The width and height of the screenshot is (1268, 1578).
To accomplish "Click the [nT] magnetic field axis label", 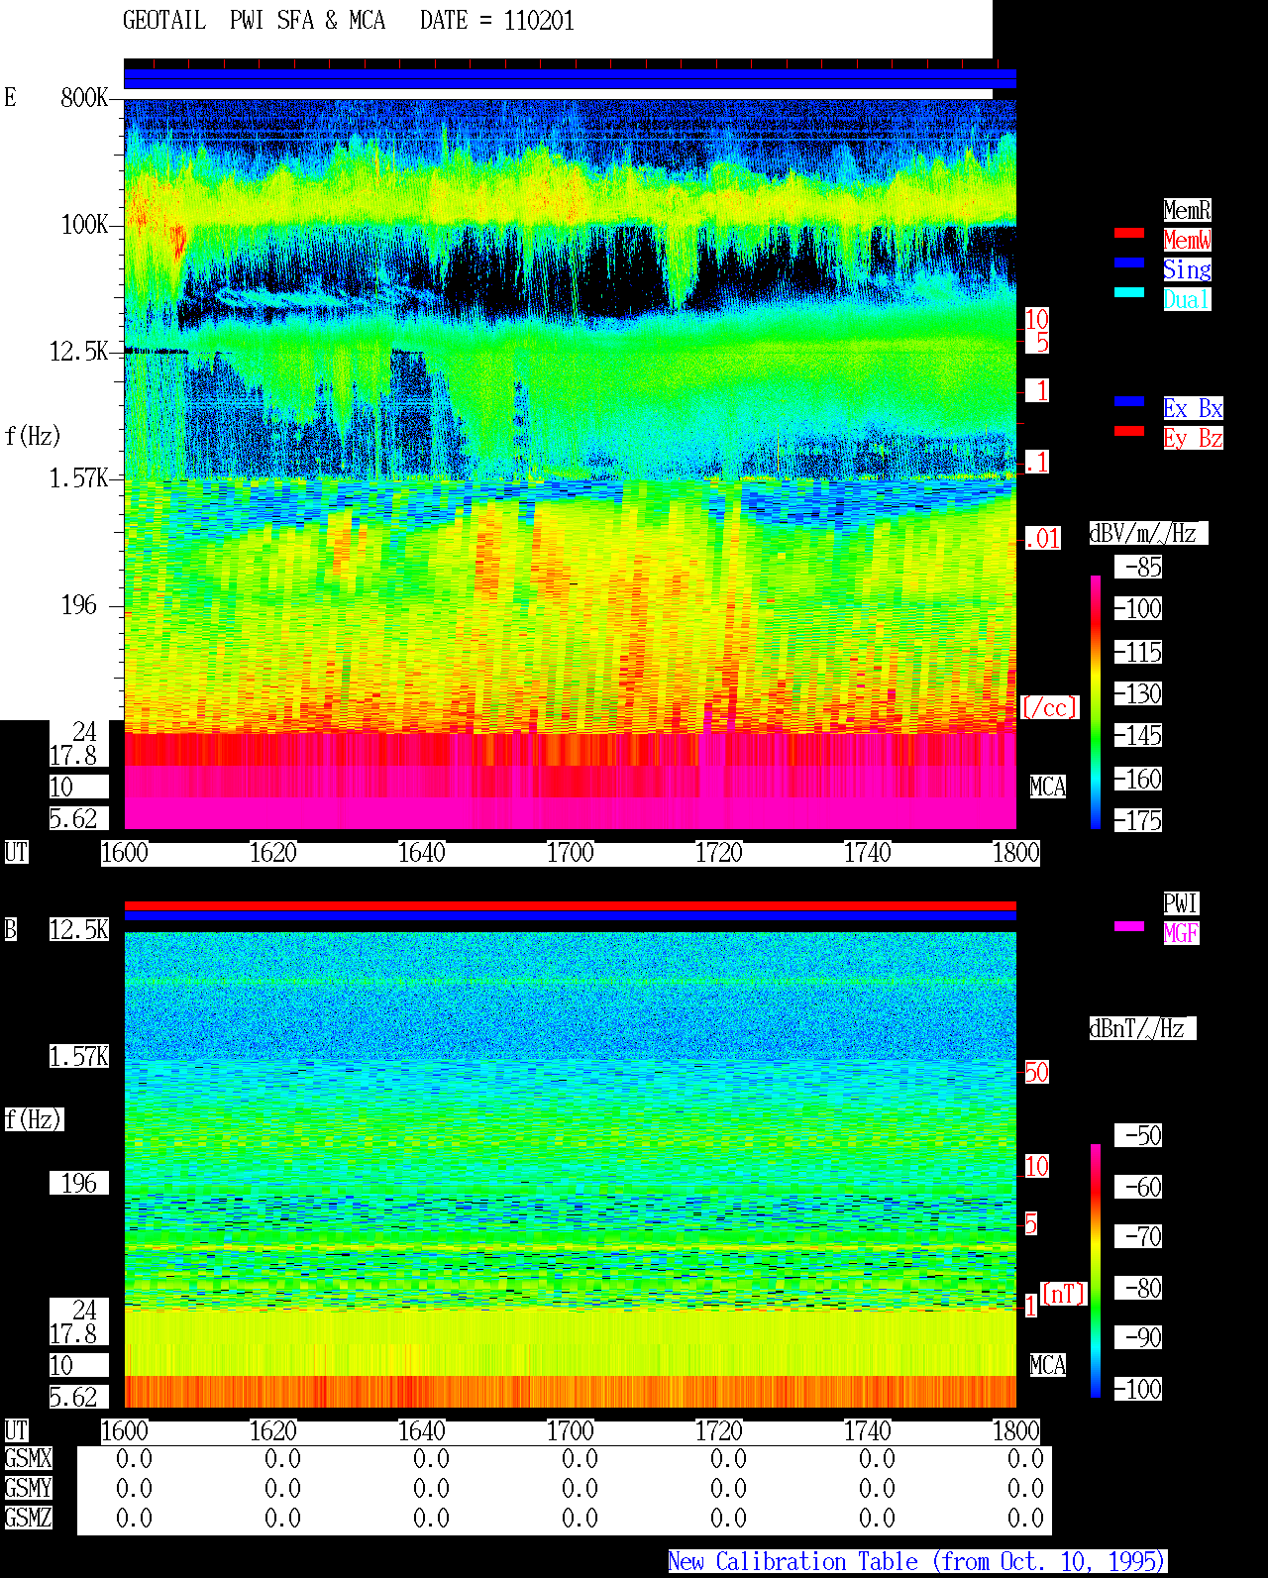I will [x=1064, y=1294].
